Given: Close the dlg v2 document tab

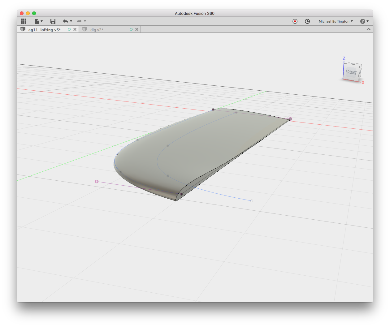Looking at the screenshot, I should click(x=136, y=29).
